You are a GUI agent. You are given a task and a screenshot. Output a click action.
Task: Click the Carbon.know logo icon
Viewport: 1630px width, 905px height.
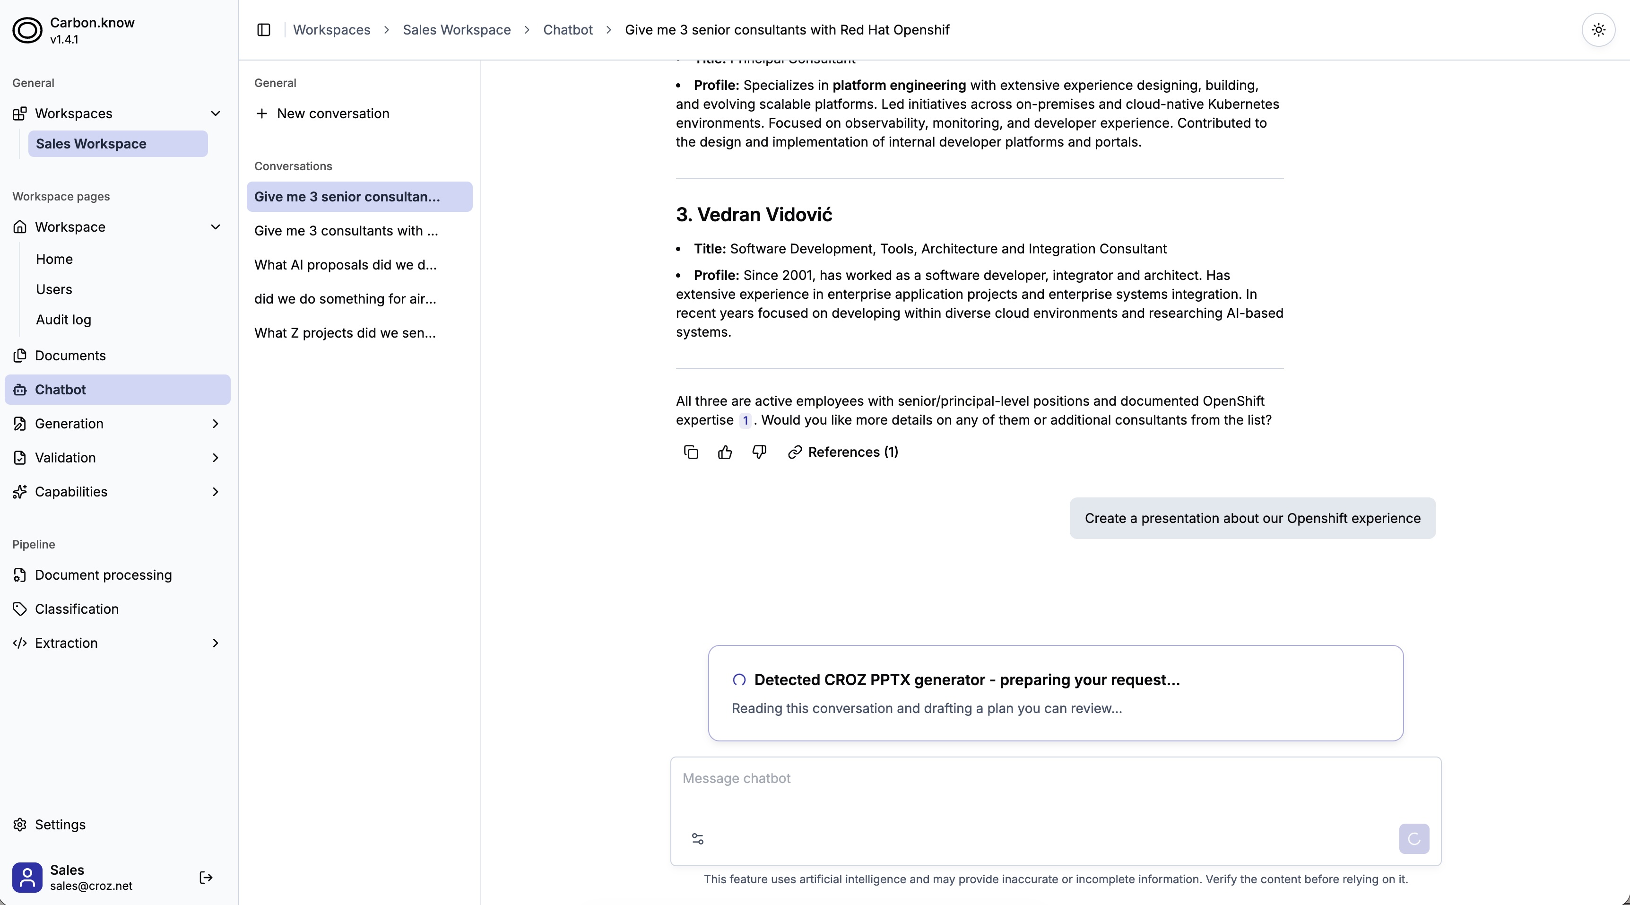click(x=27, y=30)
